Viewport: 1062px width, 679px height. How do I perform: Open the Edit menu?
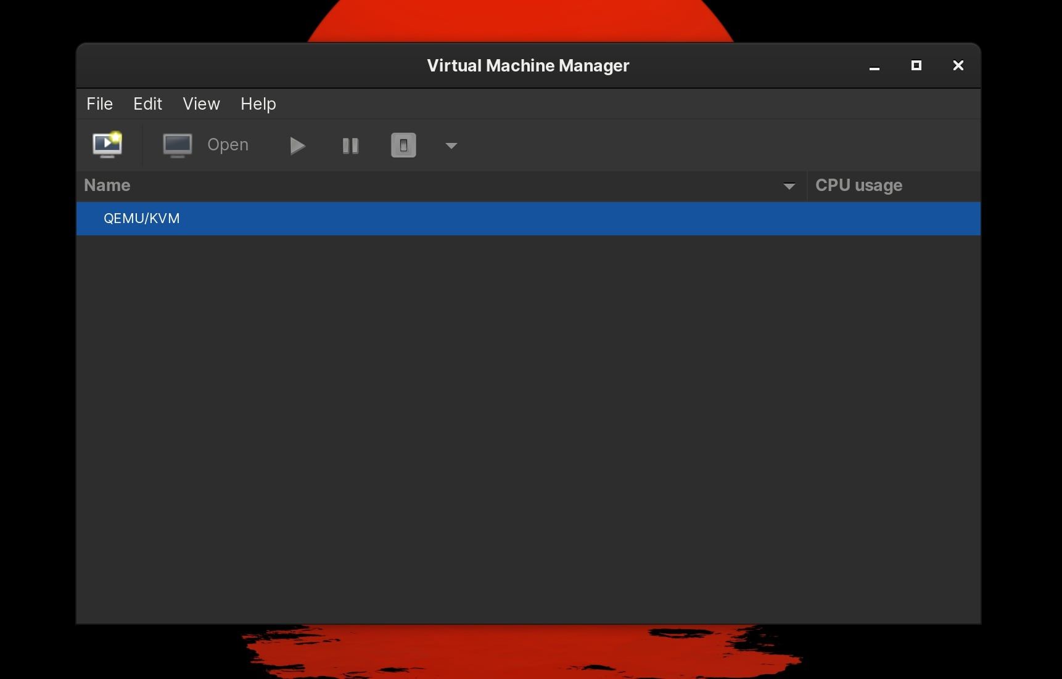pos(147,104)
